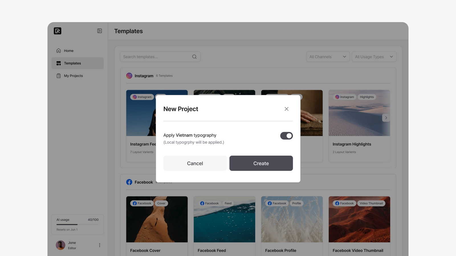The image size is (456, 256).
Task: Click the app logo in the sidebar
Action: pyautogui.click(x=58, y=31)
